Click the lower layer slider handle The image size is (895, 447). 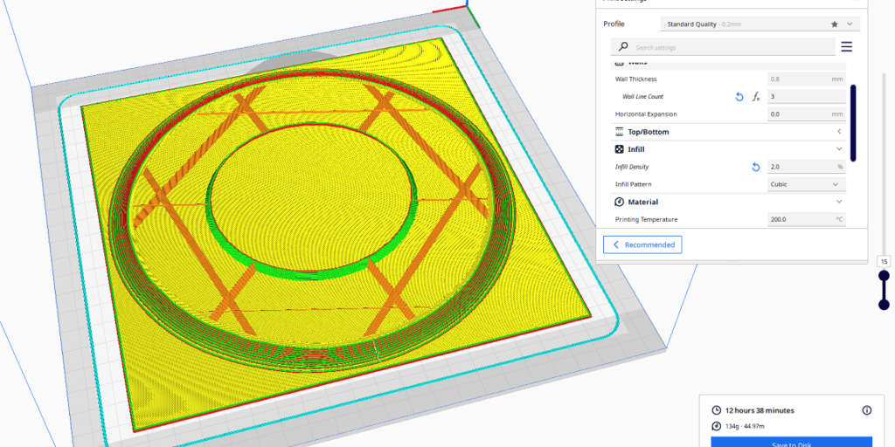coord(884,305)
